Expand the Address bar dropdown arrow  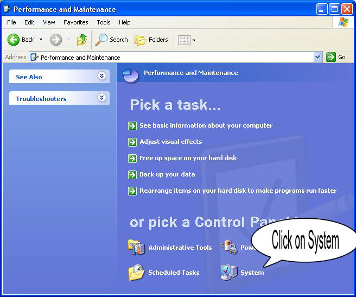[317, 57]
